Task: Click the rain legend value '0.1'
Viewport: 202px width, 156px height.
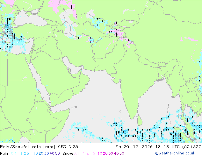Action: tap(14, 153)
